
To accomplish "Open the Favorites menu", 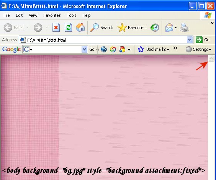I will click(52, 15).
